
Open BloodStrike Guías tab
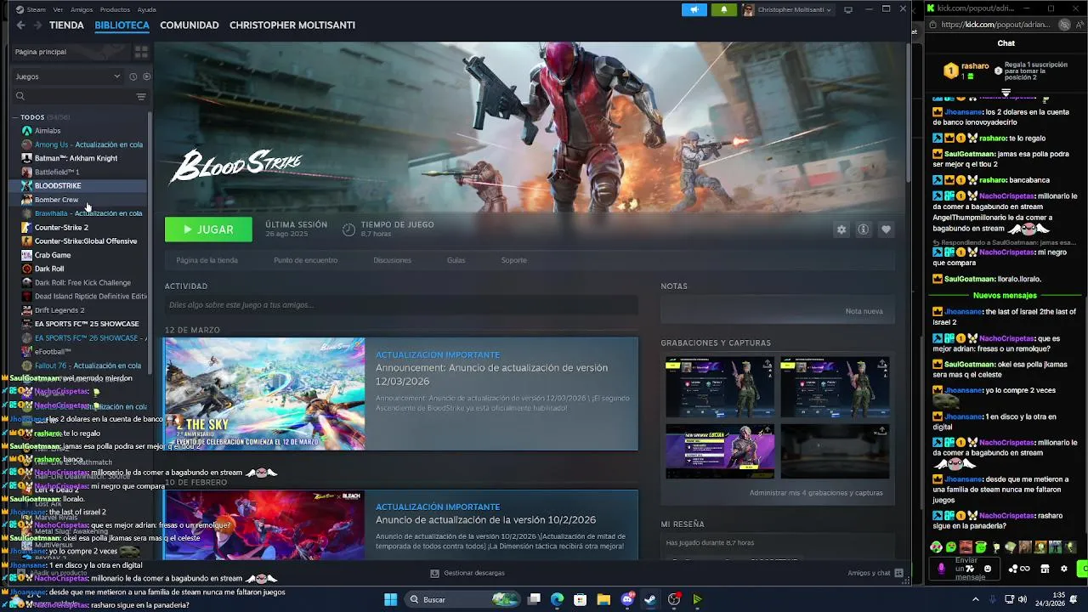456,260
